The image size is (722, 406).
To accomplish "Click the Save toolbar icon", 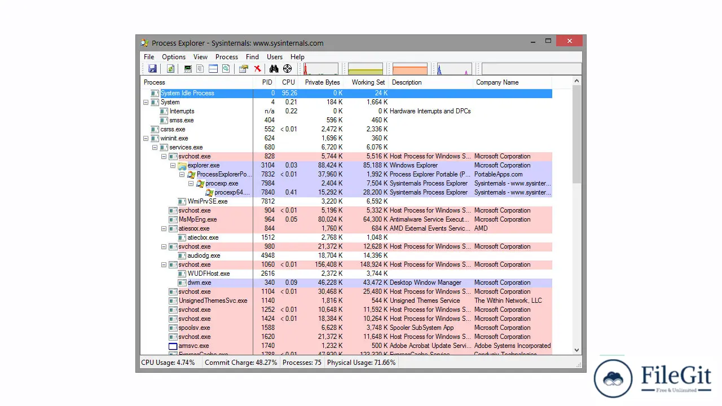I will pyautogui.click(x=152, y=69).
